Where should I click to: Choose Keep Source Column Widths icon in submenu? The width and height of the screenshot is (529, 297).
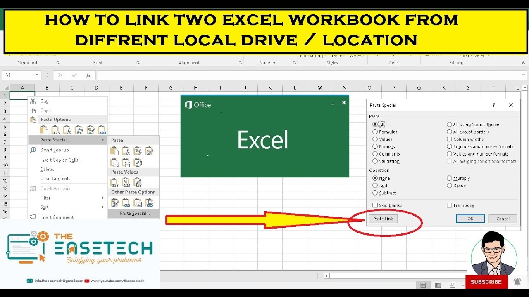pos(126,163)
